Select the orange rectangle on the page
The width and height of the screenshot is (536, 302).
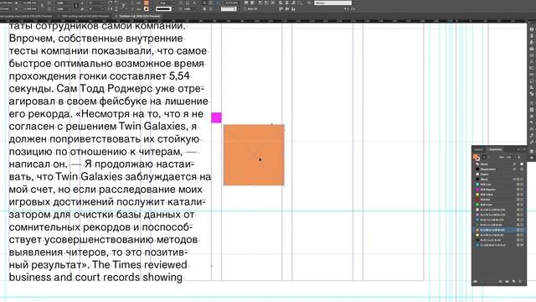tap(254, 155)
